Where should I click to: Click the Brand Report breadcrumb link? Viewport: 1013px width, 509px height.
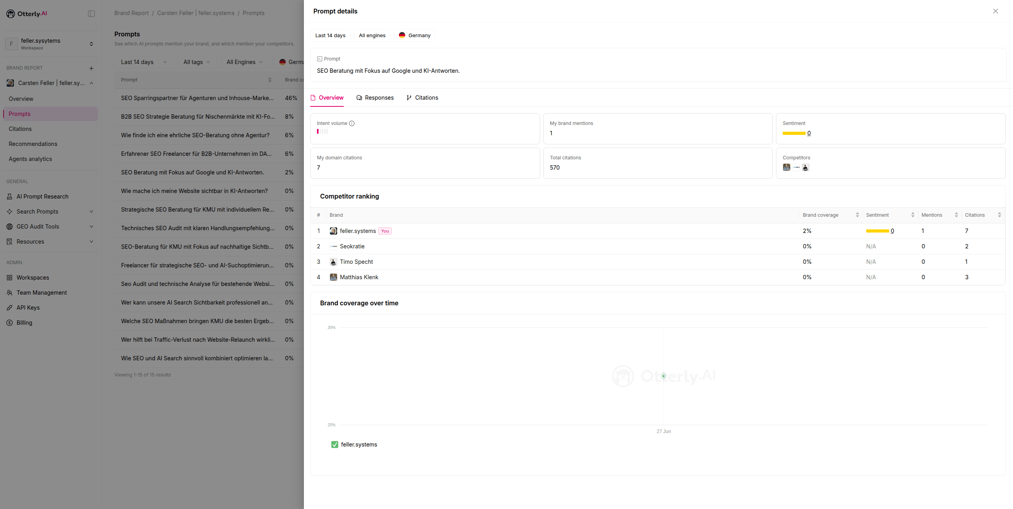131,13
